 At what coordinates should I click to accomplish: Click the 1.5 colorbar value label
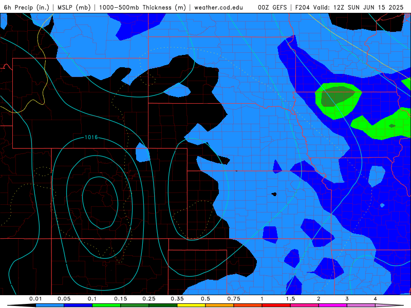pos(290,299)
